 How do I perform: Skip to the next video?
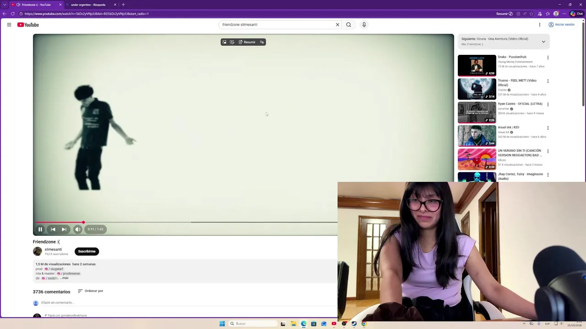64,229
